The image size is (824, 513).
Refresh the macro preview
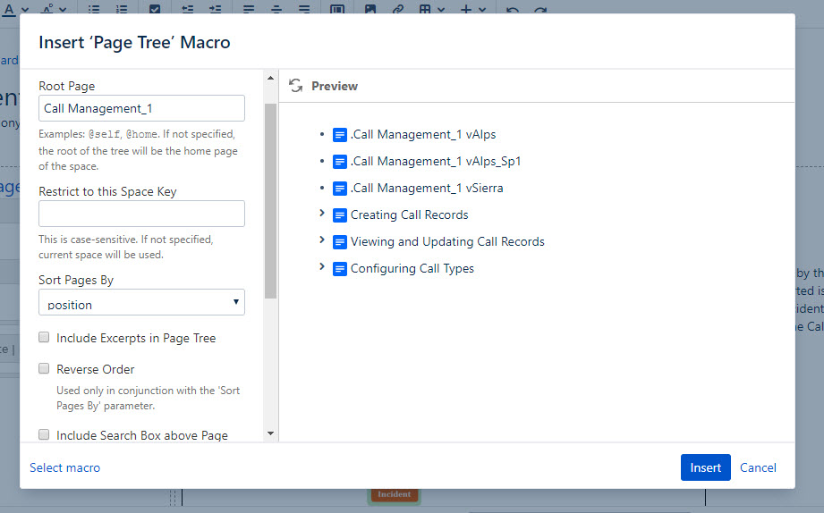click(x=296, y=86)
